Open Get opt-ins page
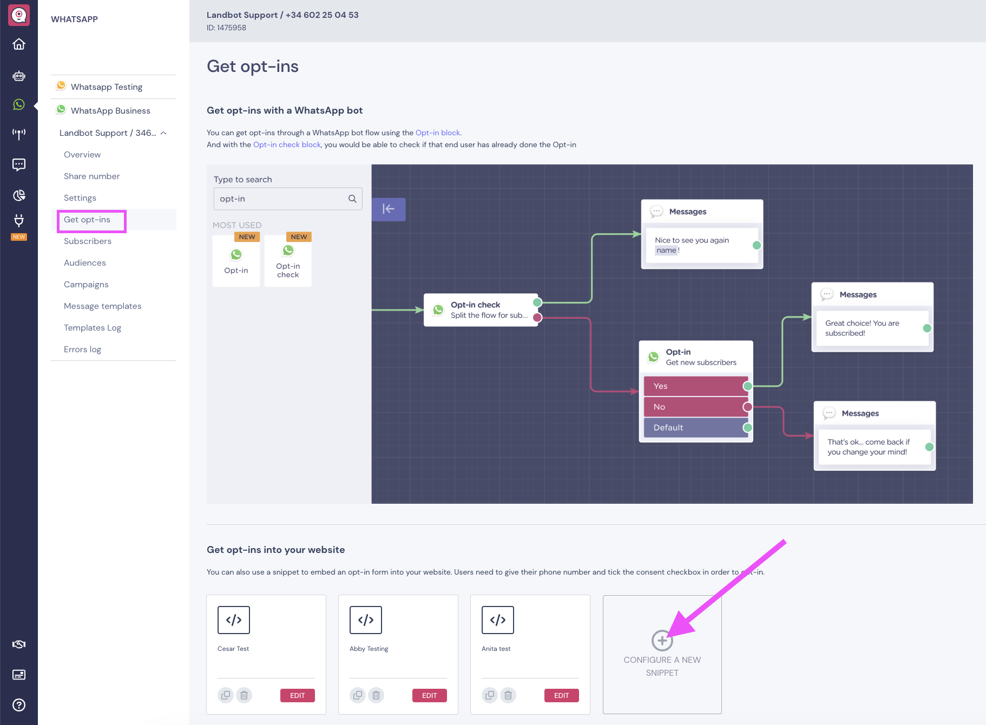Image resolution: width=986 pixels, height=725 pixels. (x=87, y=220)
